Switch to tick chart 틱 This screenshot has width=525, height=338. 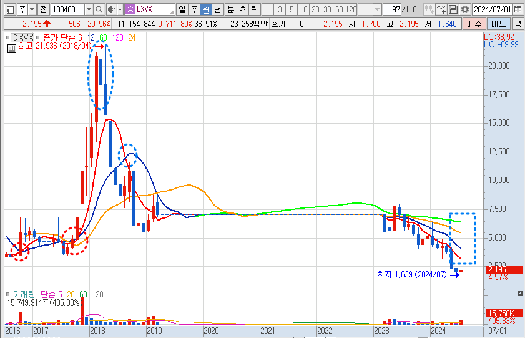pyautogui.click(x=255, y=9)
